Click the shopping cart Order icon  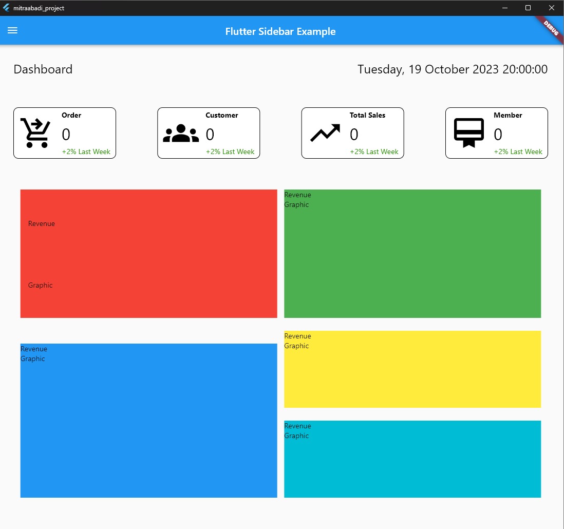(x=35, y=133)
